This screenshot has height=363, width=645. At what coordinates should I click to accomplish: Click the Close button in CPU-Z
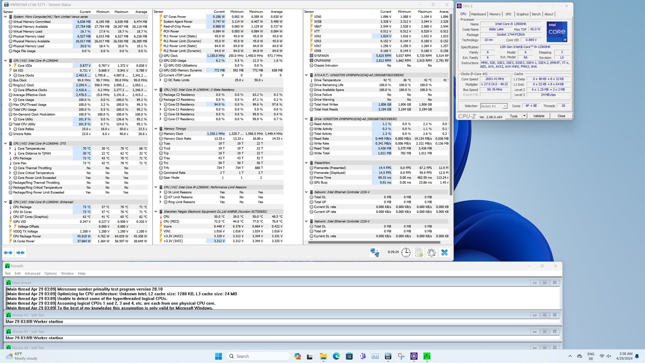click(561, 116)
